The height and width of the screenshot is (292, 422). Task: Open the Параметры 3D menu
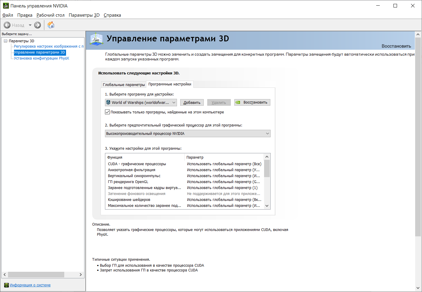point(84,15)
